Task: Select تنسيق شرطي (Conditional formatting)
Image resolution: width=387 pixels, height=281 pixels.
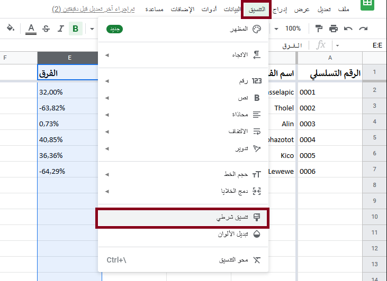Action: (183, 218)
